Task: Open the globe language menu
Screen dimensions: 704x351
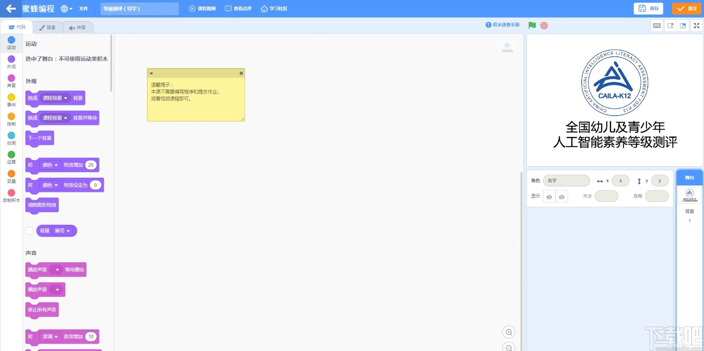Action: (66, 9)
